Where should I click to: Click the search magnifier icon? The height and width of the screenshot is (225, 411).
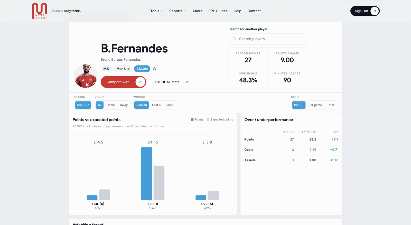tap(234, 39)
